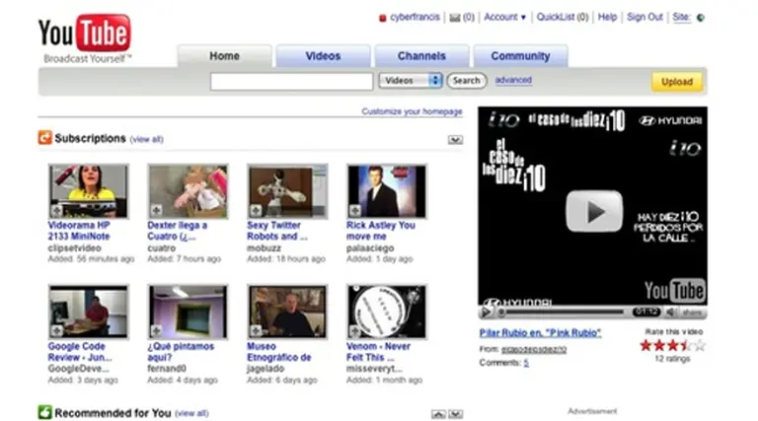Click the small play button in player bar

click(486, 313)
